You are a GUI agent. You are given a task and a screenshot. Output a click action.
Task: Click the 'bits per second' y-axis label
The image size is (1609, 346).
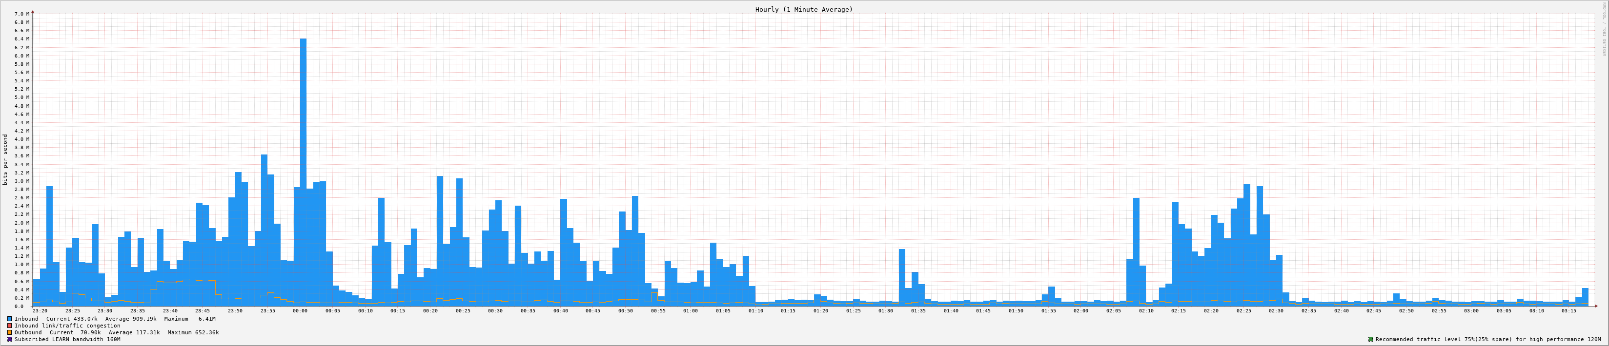tap(6, 159)
